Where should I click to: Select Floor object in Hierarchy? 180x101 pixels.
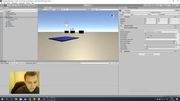pos(8,16)
